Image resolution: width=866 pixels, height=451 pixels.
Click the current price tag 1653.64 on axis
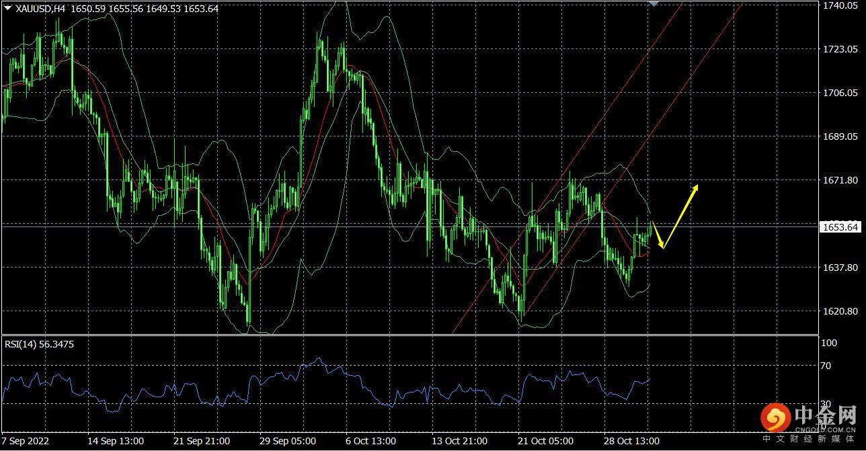tap(840, 227)
